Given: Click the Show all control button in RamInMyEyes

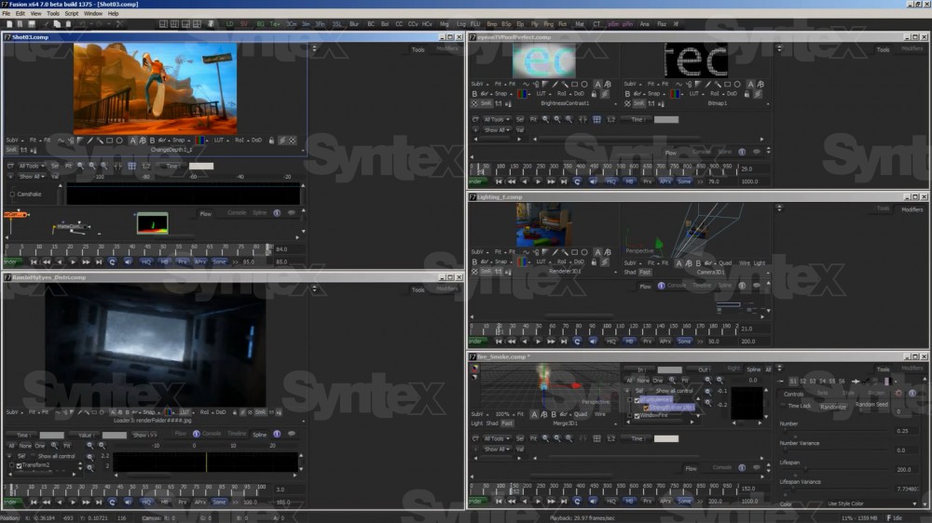Looking at the screenshot, I should point(56,456).
